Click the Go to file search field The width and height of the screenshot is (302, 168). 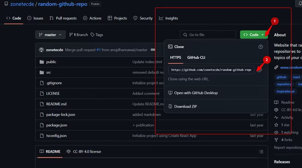click(x=208, y=35)
